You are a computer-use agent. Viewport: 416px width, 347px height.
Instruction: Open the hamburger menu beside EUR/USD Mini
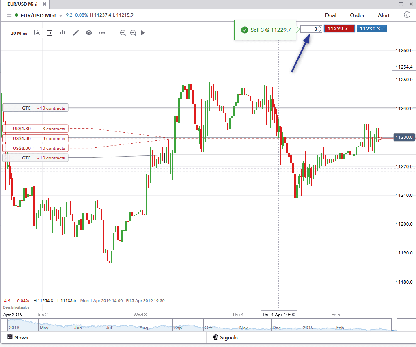coord(9,15)
